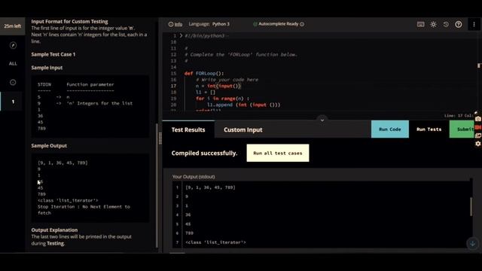Image resolution: width=482 pixels, height=271 pixels.
Task: Click the info icon beside Autocomplete Ready
Action: [x=302, y=24]
